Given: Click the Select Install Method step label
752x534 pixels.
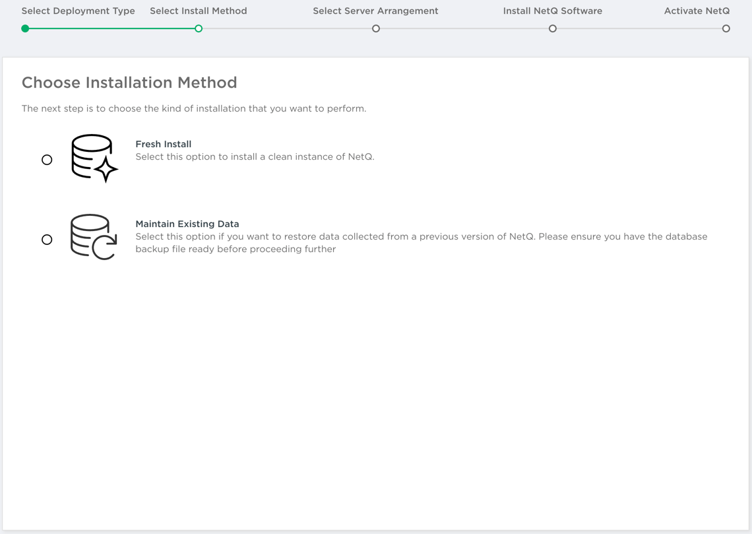Looking at the screenshot, I should [198, 11].
